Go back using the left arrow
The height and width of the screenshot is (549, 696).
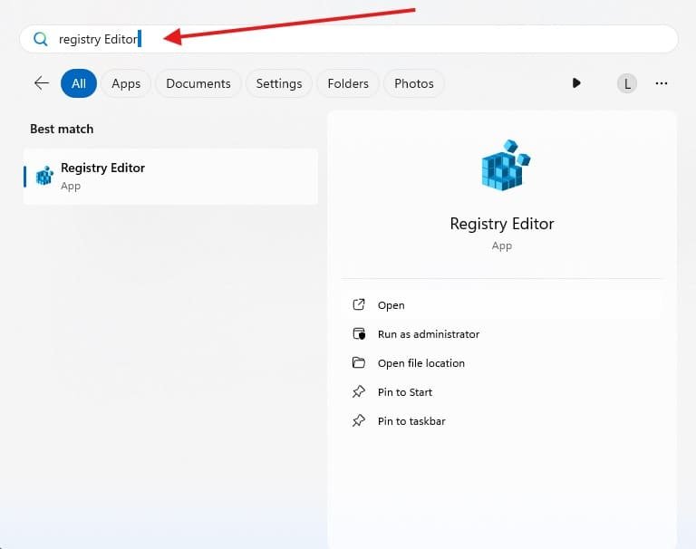click(42, 83)
